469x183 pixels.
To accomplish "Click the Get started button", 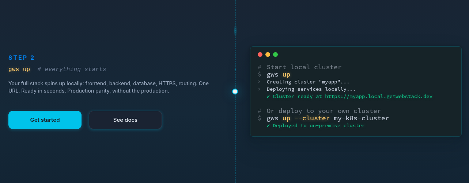I will pos(45,120).
